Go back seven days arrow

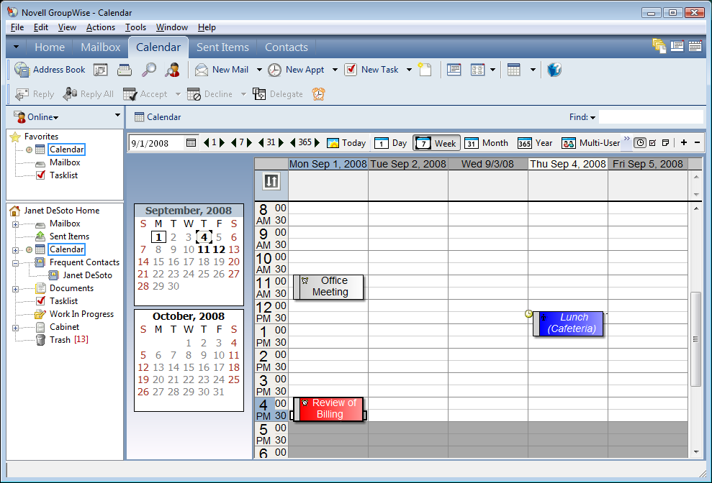[x=233, y=143]
